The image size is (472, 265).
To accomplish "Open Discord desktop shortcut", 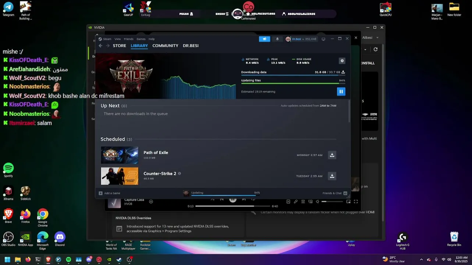I will pos(60,239).
